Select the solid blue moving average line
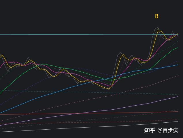The height and width of the screenshot is (138, 183). [58, 92]
